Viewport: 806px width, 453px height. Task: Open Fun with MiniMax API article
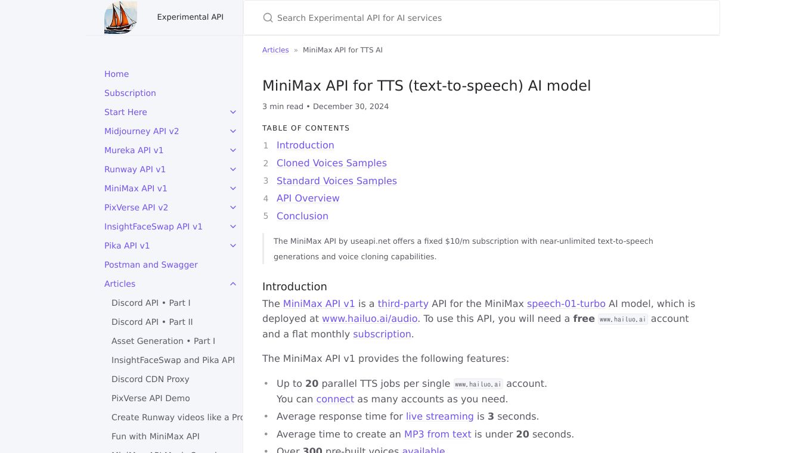(x=156, y=436)
